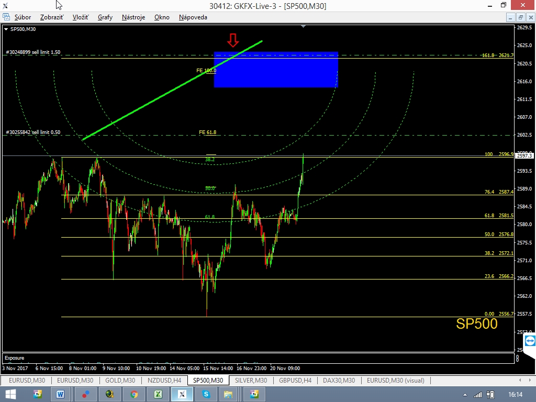The image size is (536, 402).
Task: Click the red down-arrow chart marker
Action: (233, 40)
